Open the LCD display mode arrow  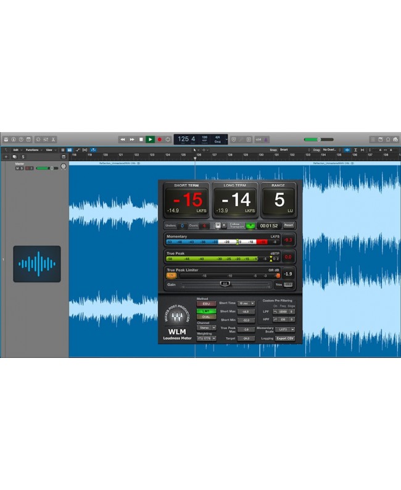[226, 139]
